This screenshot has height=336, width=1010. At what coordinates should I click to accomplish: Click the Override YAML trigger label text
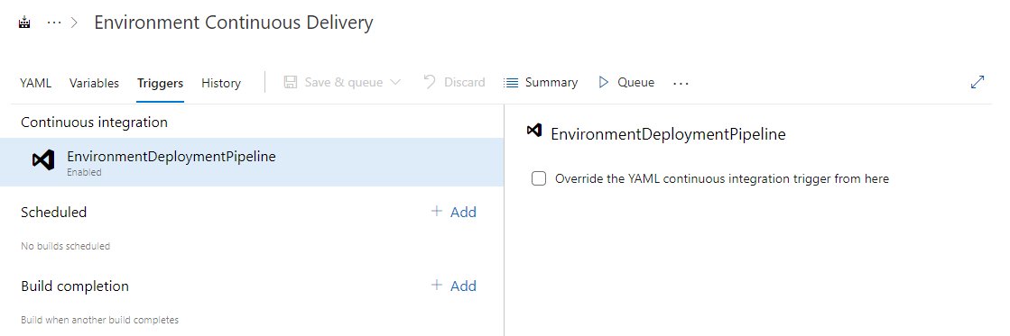click(722, 178)
